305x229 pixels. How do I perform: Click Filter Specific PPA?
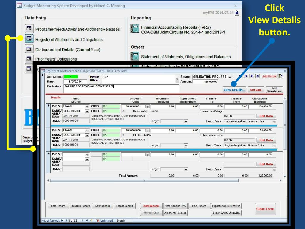pyautogui.click(x=175, y=206)
